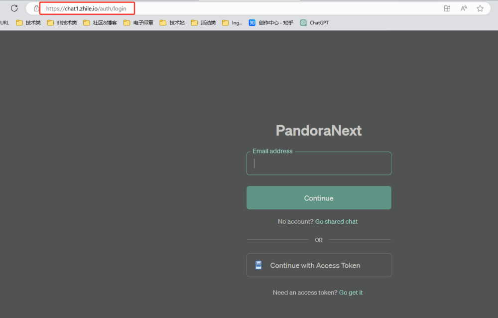Bookmark this page with the star icon
The height and width of the screenshot is (318, 498).
(x=480, y=8)
